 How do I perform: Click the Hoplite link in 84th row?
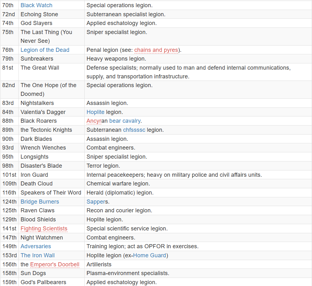95,112
